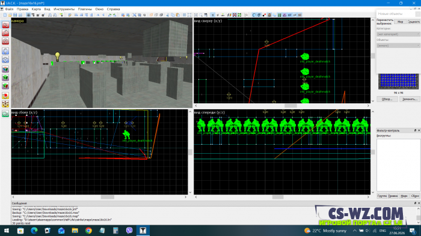
Task: Click the Группа button in filter panel
Action: [x=382, y=196]
